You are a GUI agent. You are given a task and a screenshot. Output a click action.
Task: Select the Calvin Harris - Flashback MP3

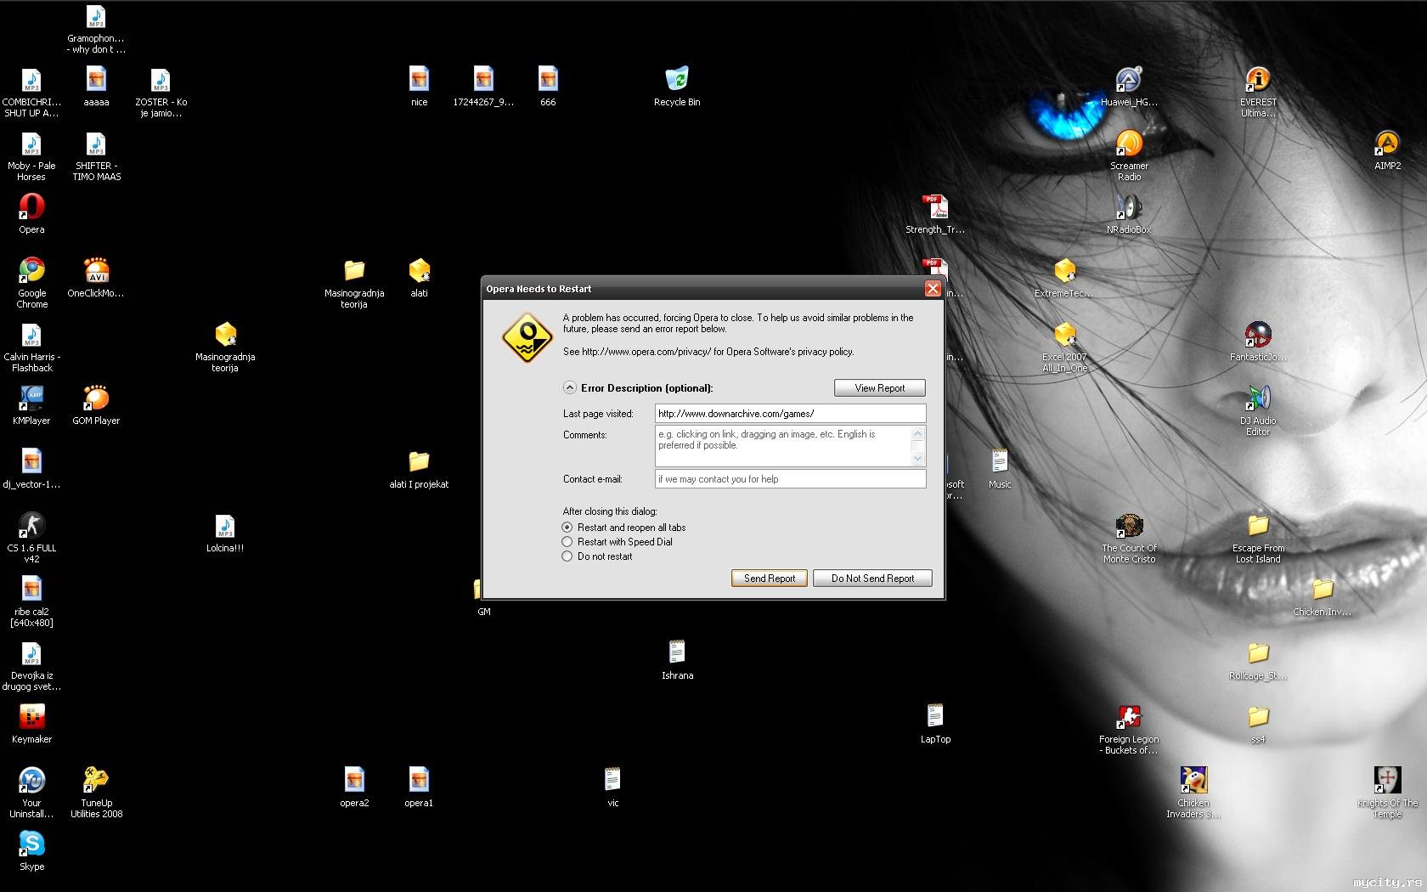point(31,335)
